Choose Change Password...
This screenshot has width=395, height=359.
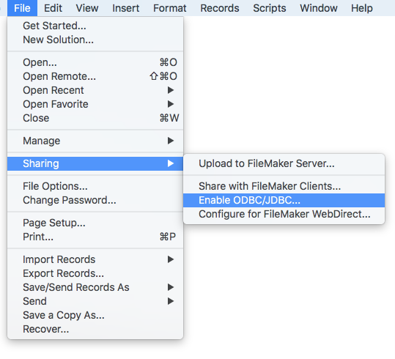(95, 200)
